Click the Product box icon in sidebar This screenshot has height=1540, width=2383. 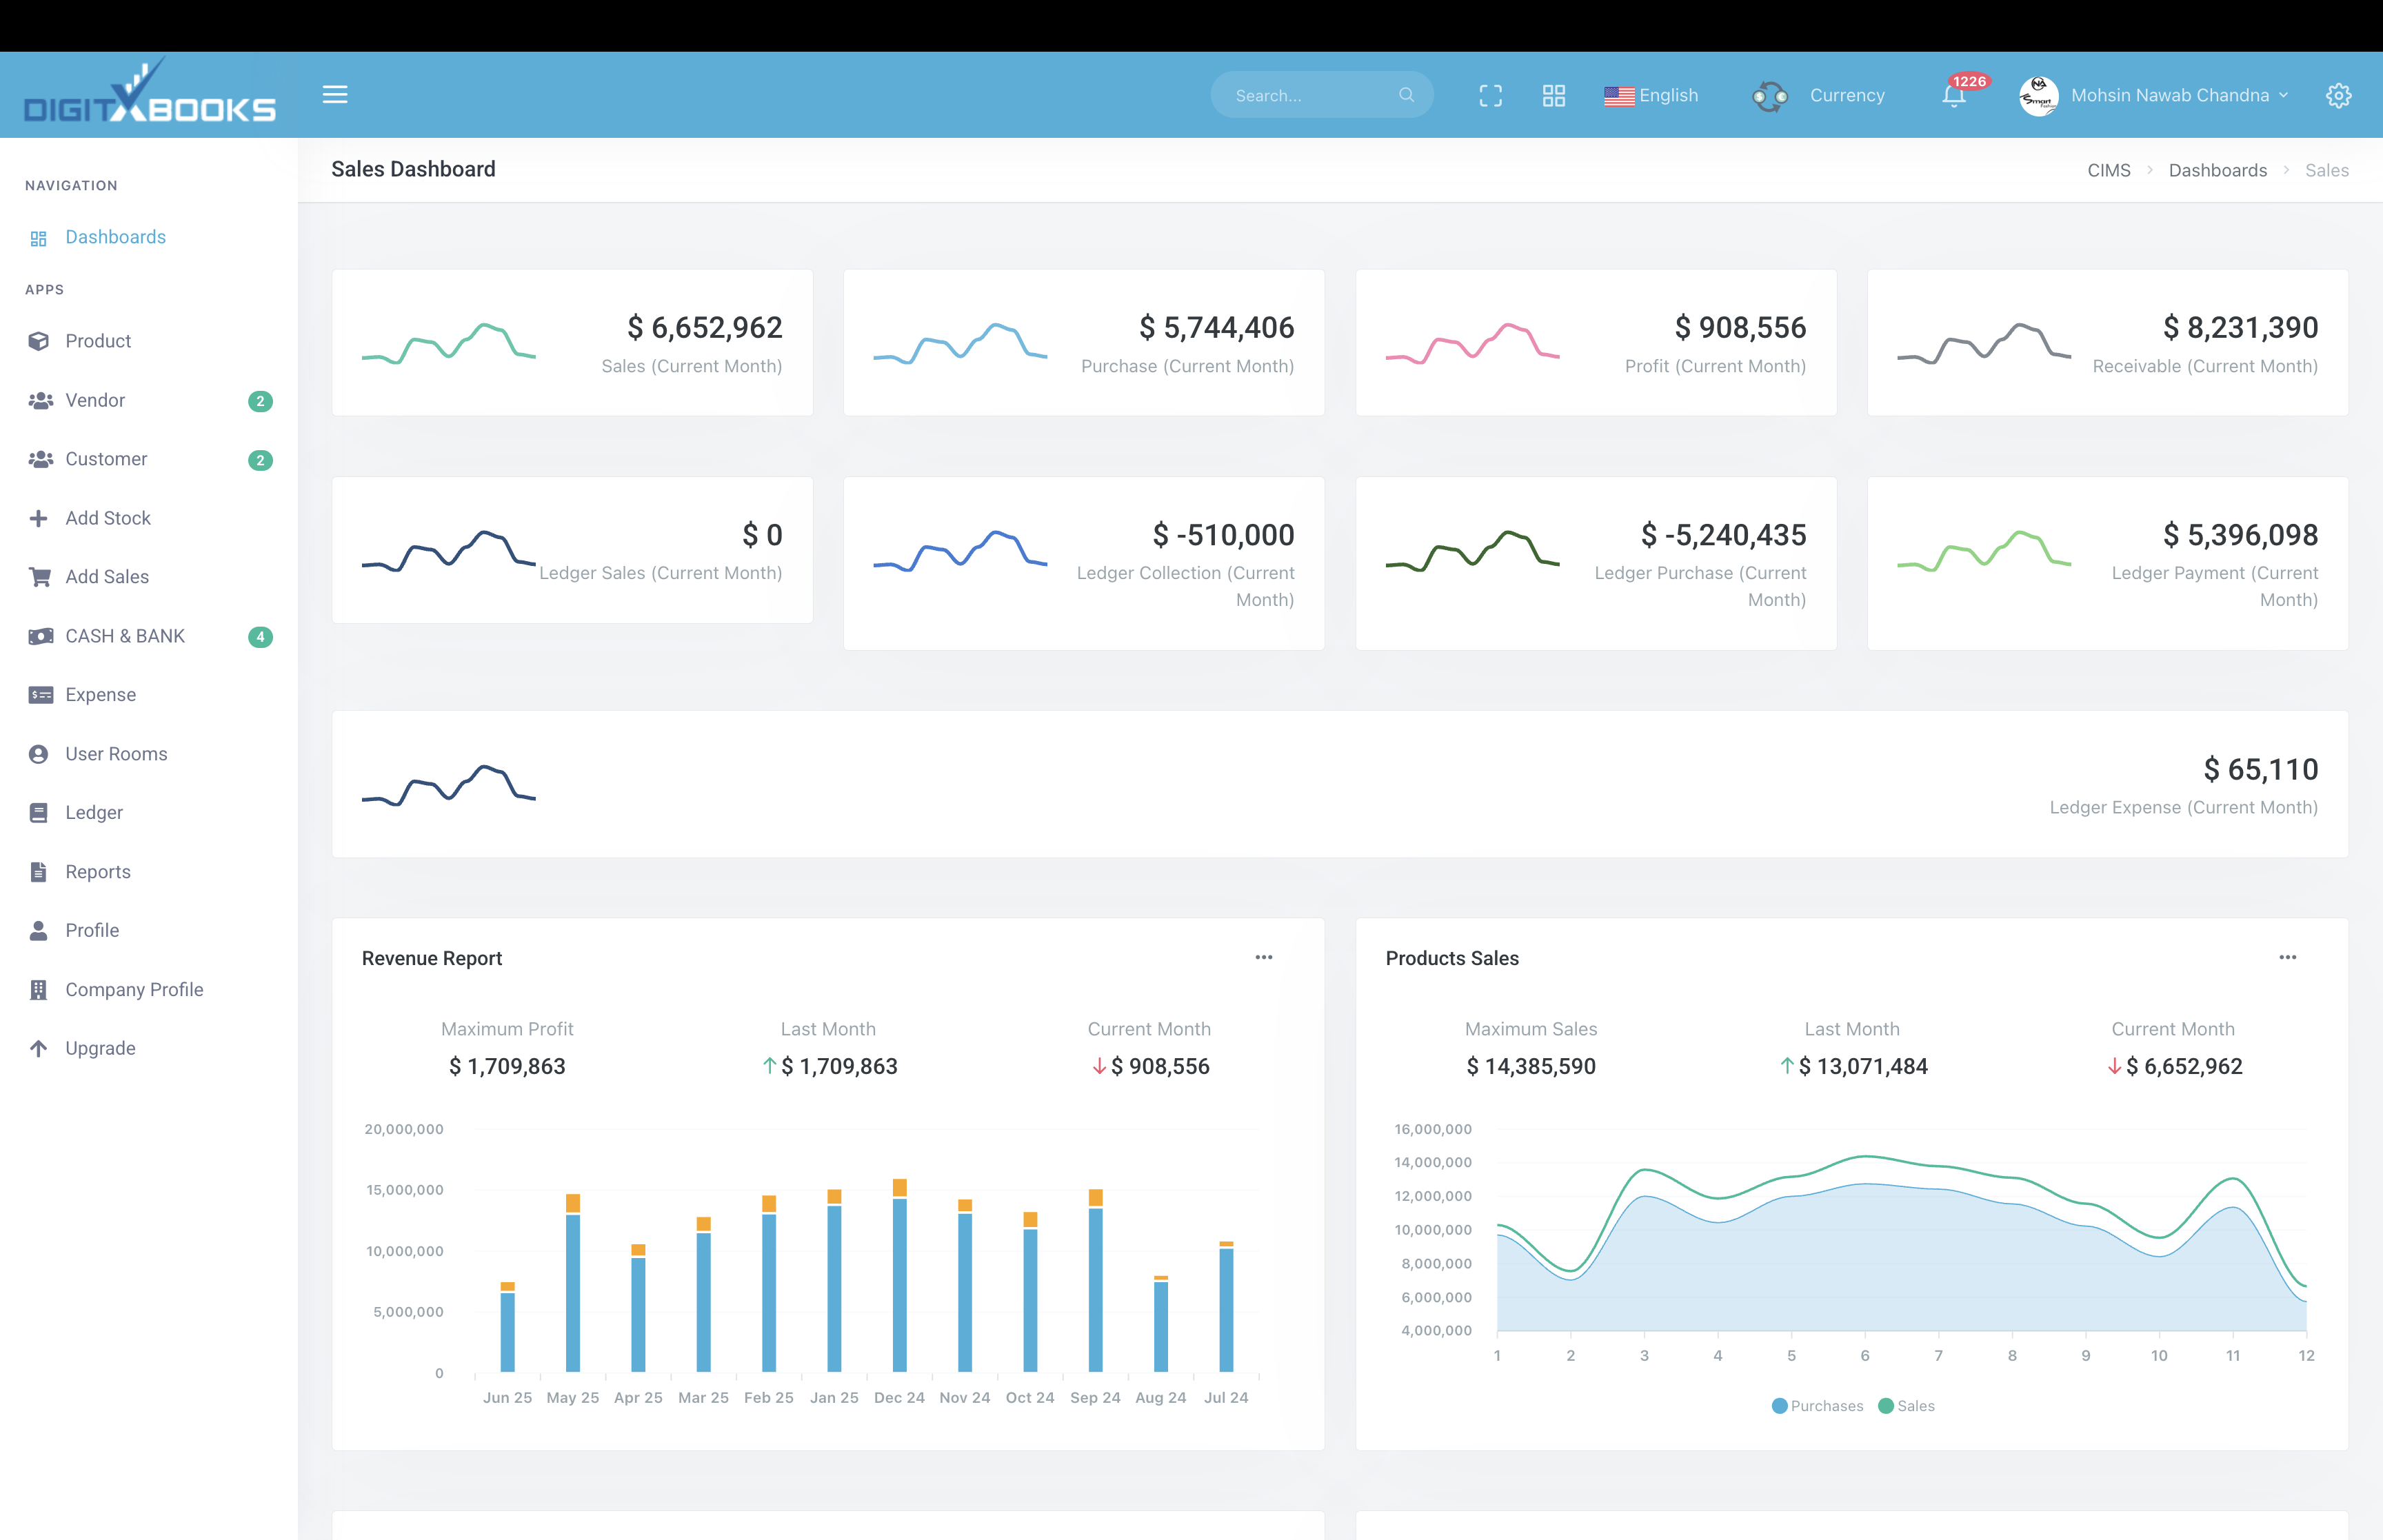point(39,341)
